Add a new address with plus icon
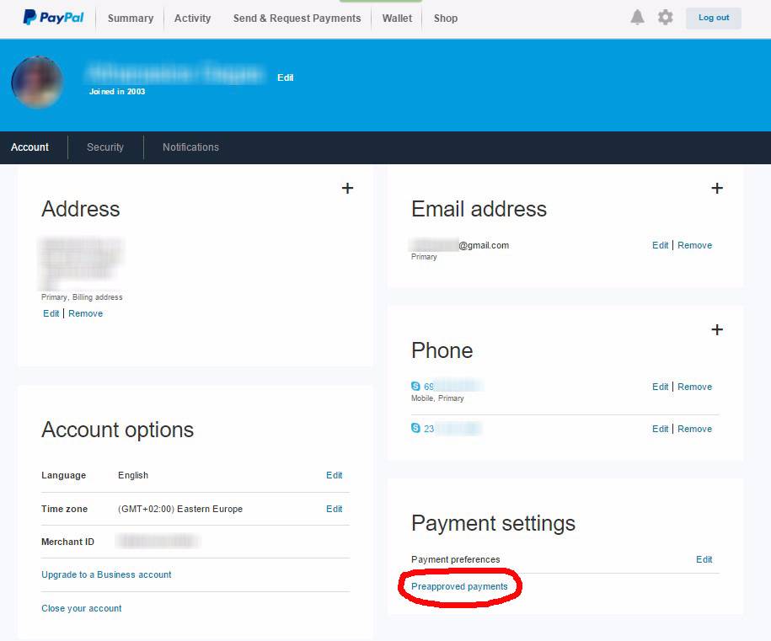This screenshot has width=771, height=641. tap(347, 189)
